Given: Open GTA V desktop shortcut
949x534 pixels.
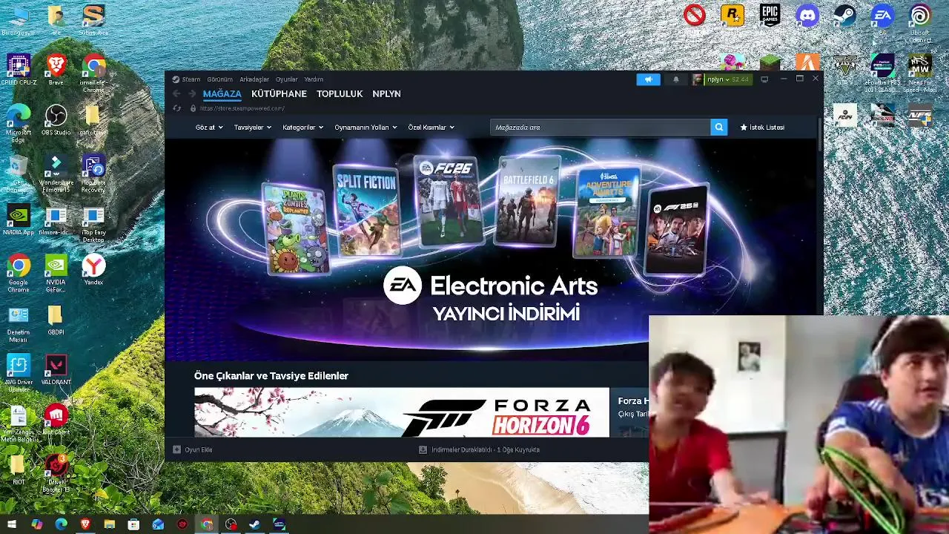Looking at the screenshot, I should [845, 65].
